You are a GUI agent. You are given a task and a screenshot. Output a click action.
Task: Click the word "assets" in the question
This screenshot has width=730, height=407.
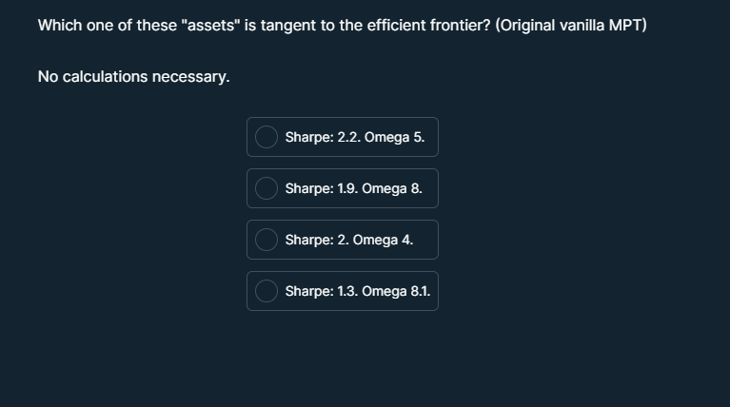pos(210,25)
